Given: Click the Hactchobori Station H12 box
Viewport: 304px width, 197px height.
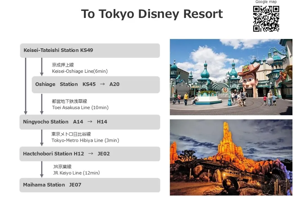Looking at the screenshot, I should click(90, 154).
